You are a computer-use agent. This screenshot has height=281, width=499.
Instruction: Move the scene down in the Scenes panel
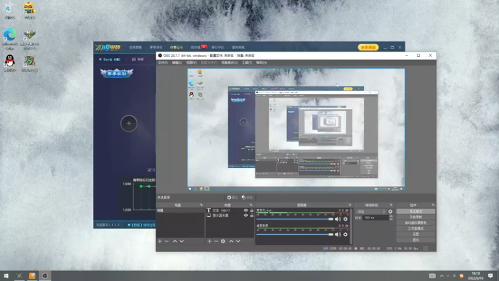pyautogui.click(x=182, y=241)
